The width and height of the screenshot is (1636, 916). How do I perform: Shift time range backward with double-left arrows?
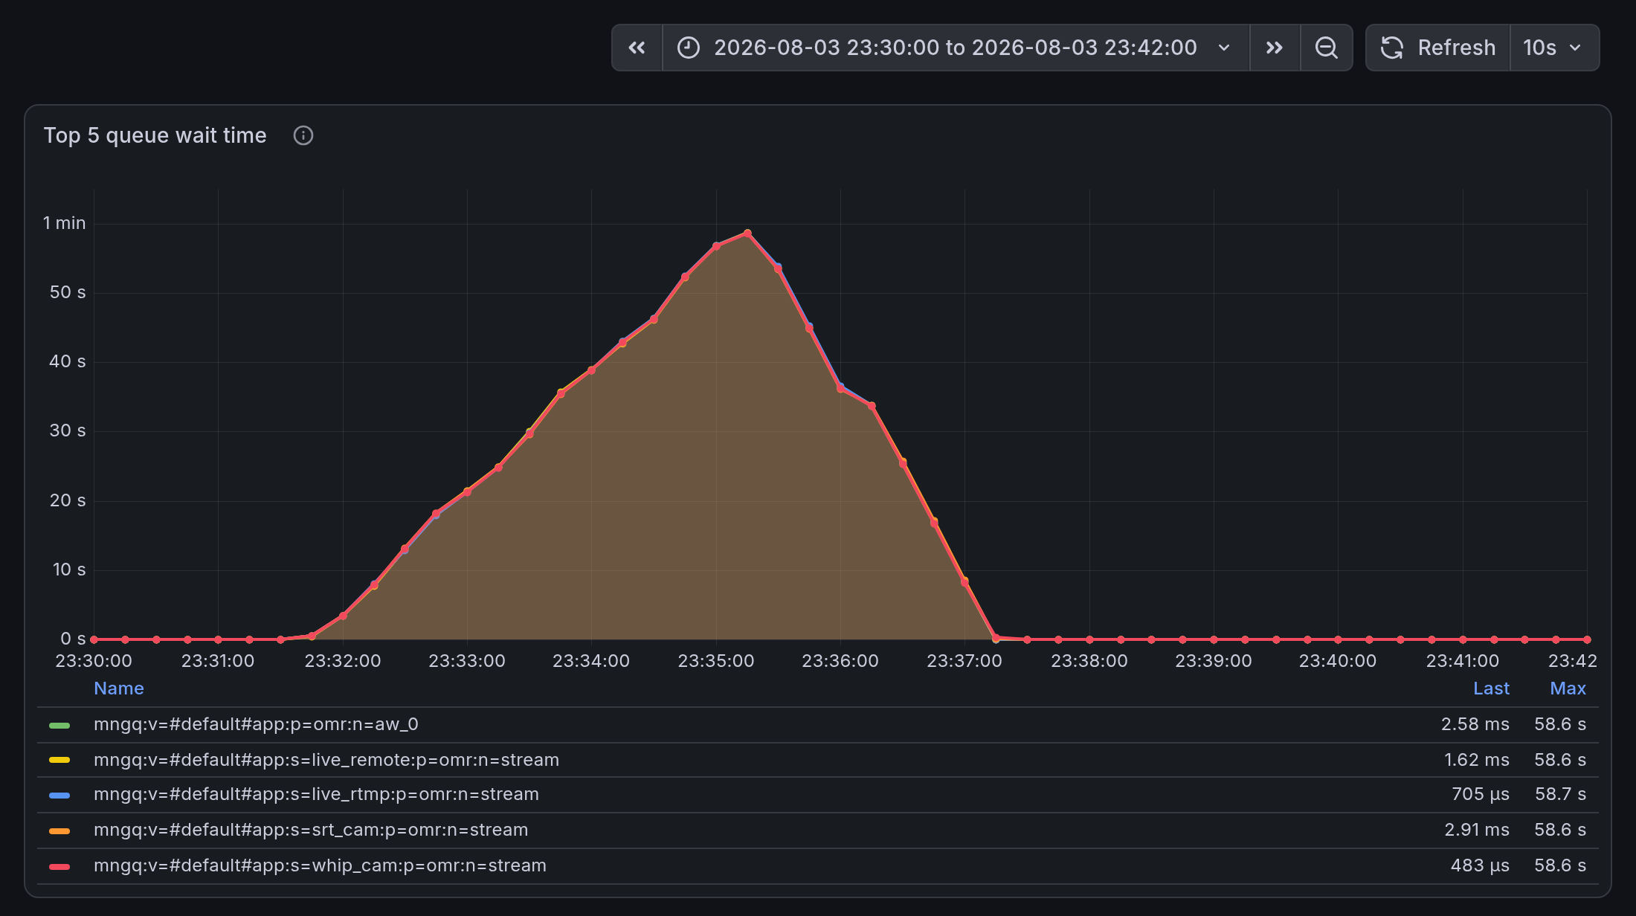(637, 48)
